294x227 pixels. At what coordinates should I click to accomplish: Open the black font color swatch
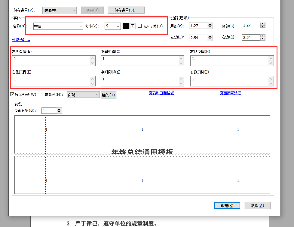click(x=125, y=26)
